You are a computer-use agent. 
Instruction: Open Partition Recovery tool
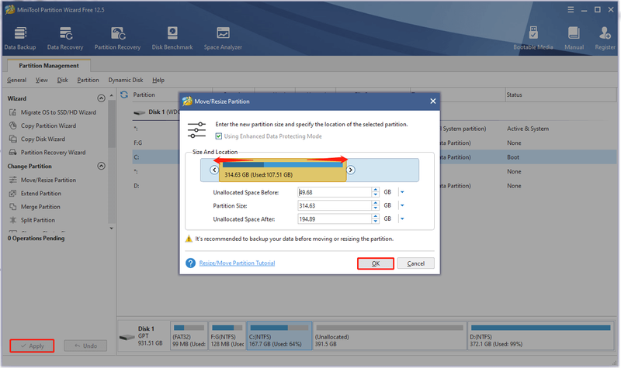click(118, 38)
